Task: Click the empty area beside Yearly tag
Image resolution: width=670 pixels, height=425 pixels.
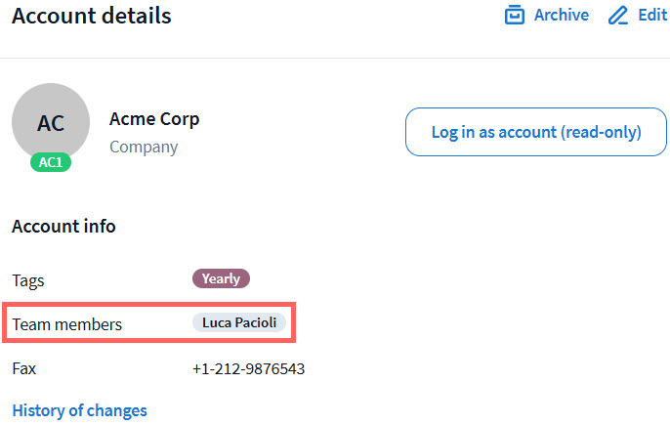Action: coord(391,279)
